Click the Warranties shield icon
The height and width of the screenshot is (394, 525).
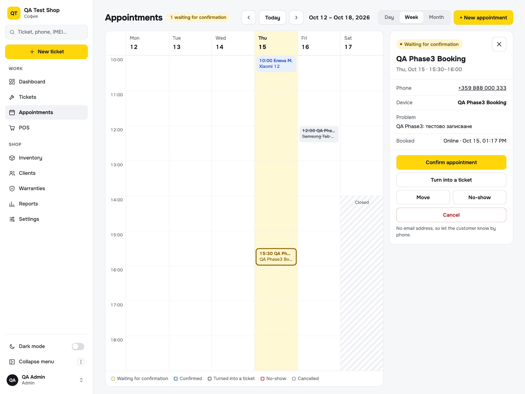(x=12, y=189)
